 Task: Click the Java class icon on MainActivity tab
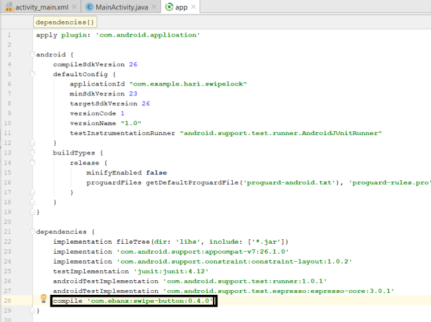pos(90,7)
